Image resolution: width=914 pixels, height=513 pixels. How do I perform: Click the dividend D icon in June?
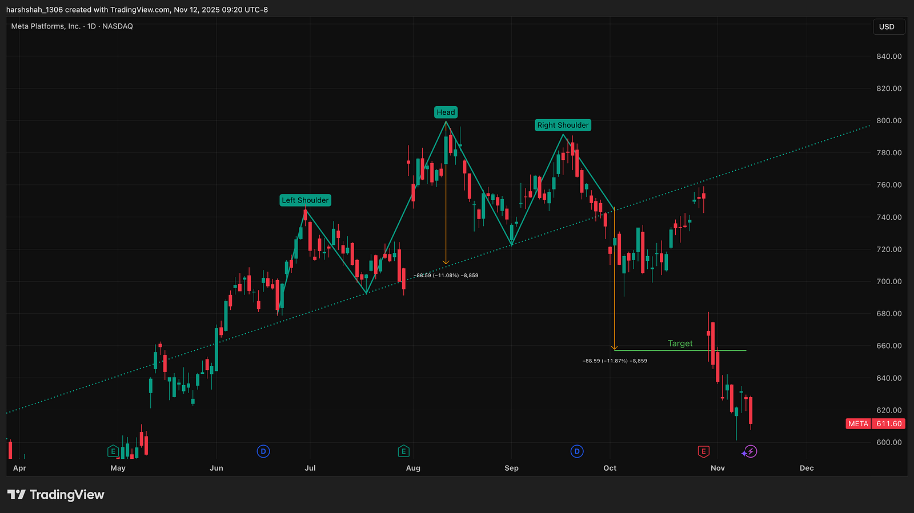(x=263, y=451)
